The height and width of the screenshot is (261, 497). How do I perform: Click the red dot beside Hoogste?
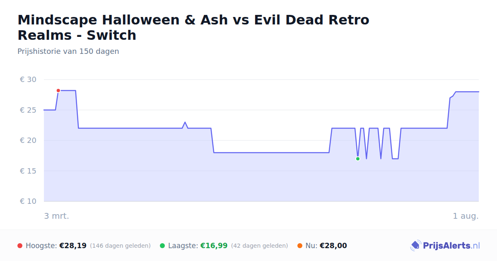(20, 246)
